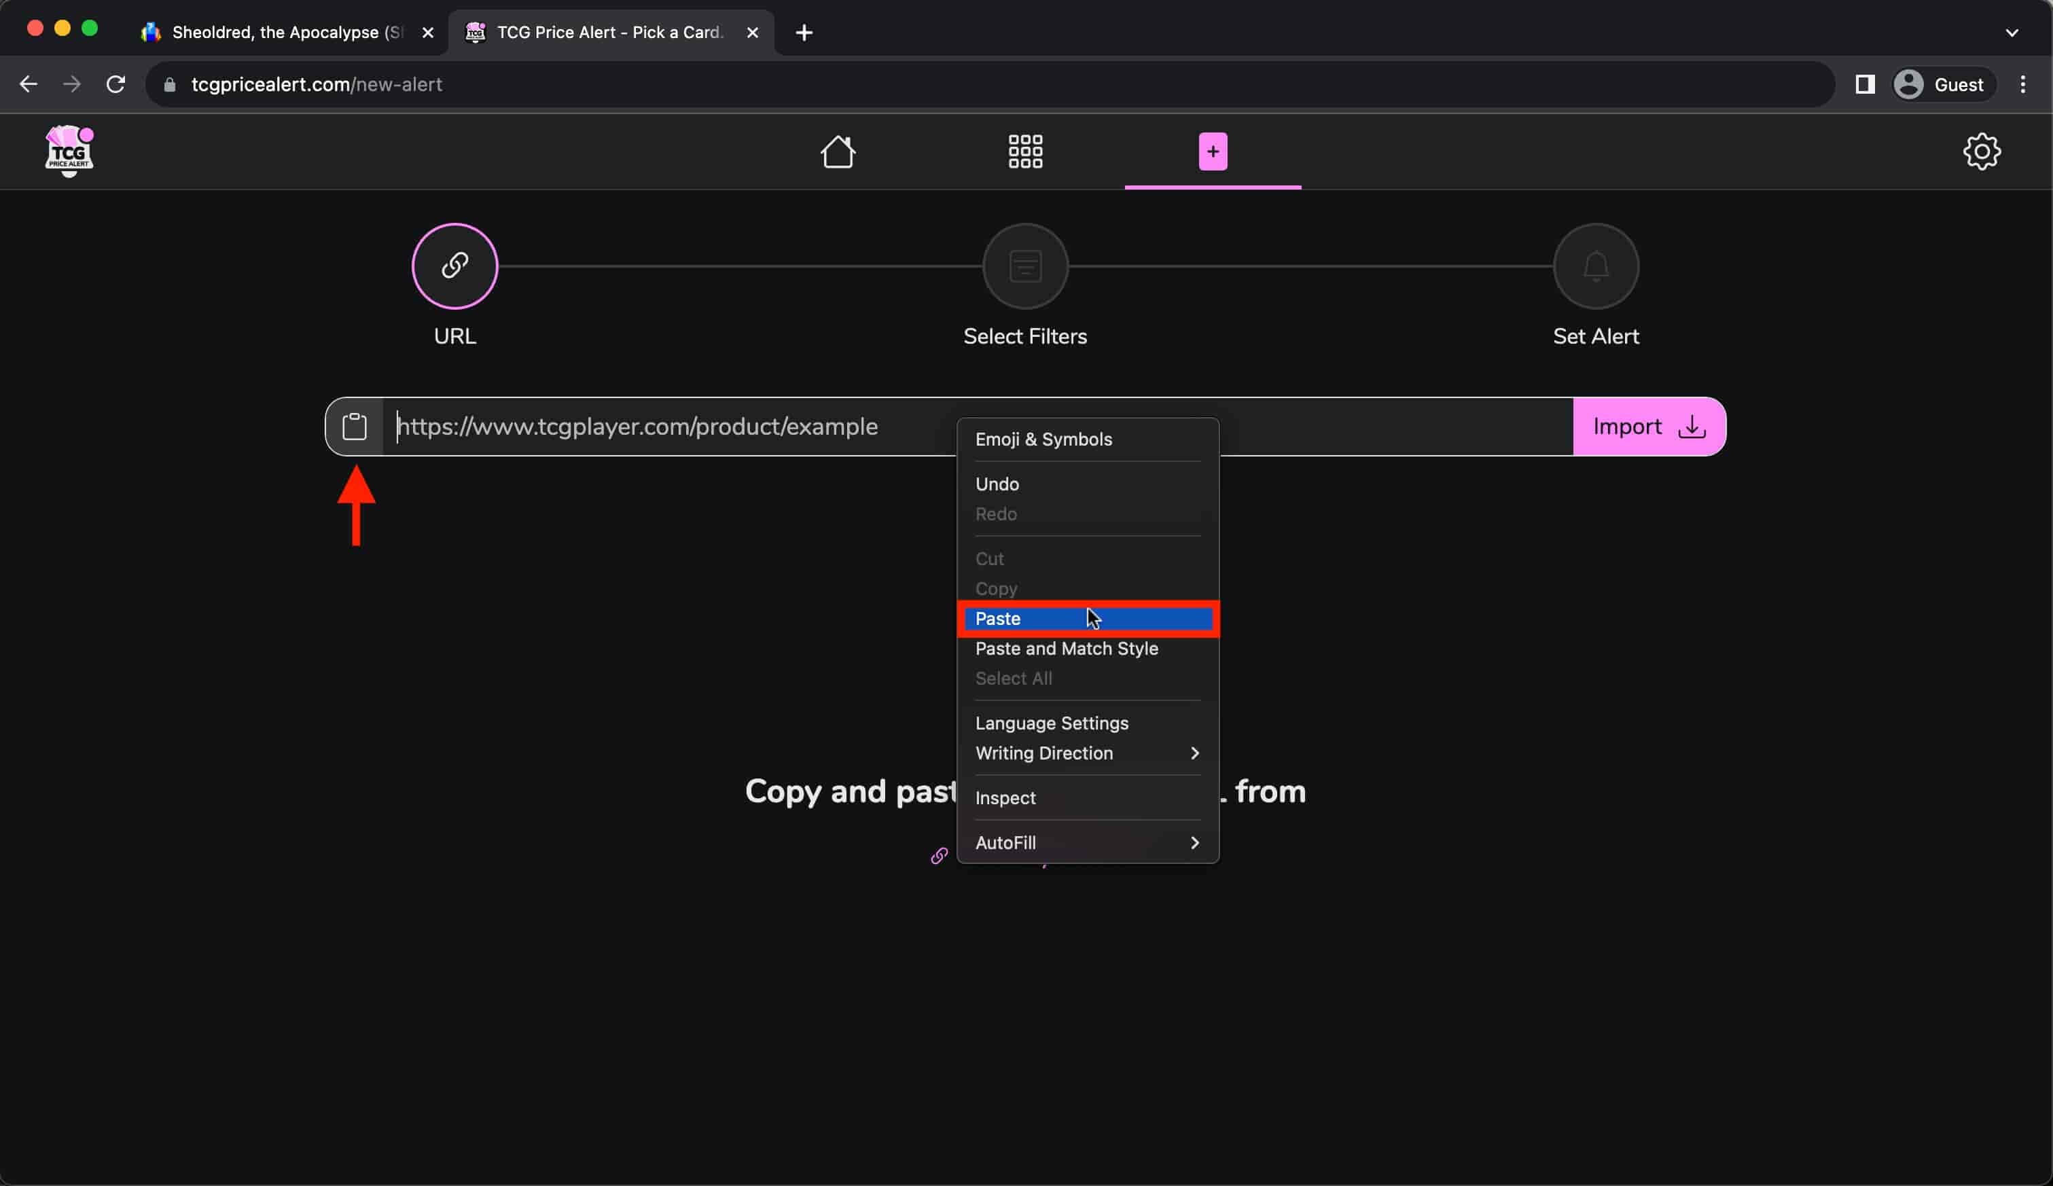This screenshot has width=2053, height=1186.
Task: Click the Import button
Action: (1649, 427)
